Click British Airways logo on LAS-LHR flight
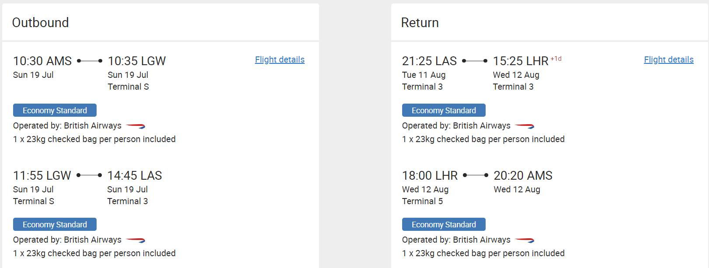This screenshot has width=709, height=268. [x=525, y=126]
